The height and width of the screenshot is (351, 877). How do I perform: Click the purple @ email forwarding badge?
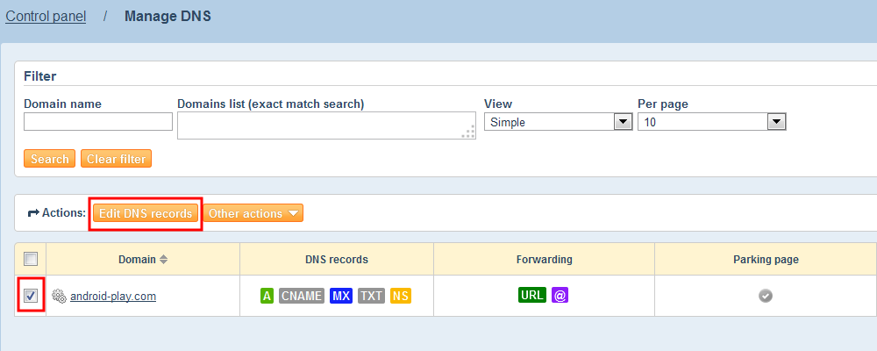(560, 296)
